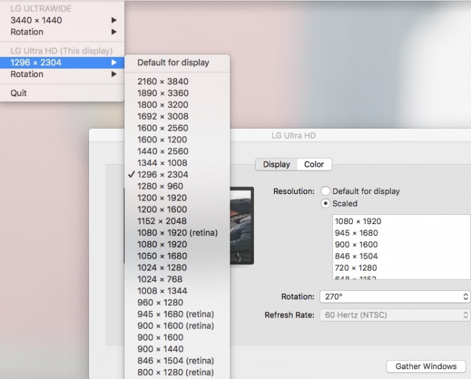Choose 945 × 1680 in scaled list
Screen dimensions: 471x379
pos(402,233)
